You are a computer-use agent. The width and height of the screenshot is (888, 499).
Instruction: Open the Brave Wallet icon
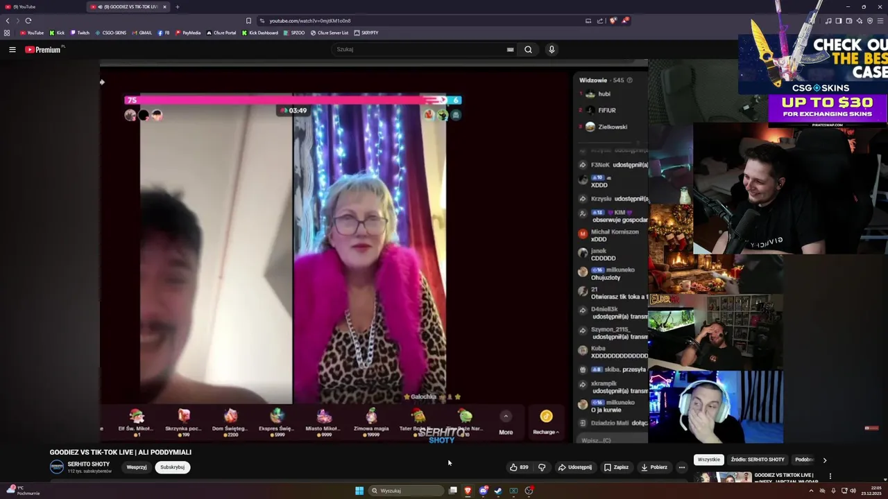pos(848,21)
